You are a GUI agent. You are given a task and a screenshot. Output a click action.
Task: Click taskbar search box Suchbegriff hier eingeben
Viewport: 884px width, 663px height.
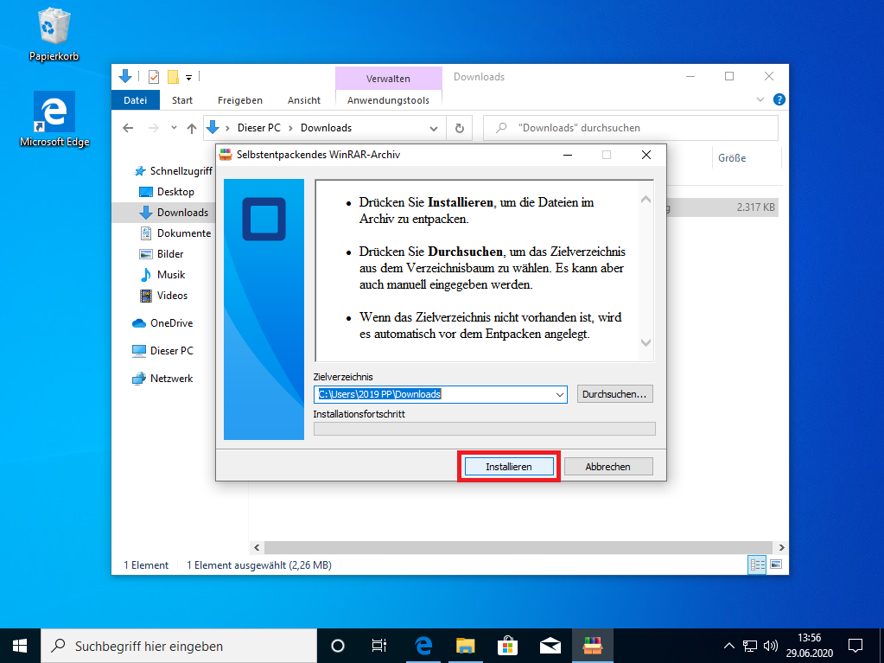tap(179, 646)
